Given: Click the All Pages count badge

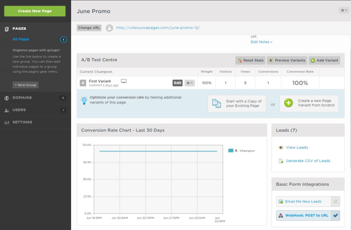Looking at the screenshot, I should click(63, 39).
